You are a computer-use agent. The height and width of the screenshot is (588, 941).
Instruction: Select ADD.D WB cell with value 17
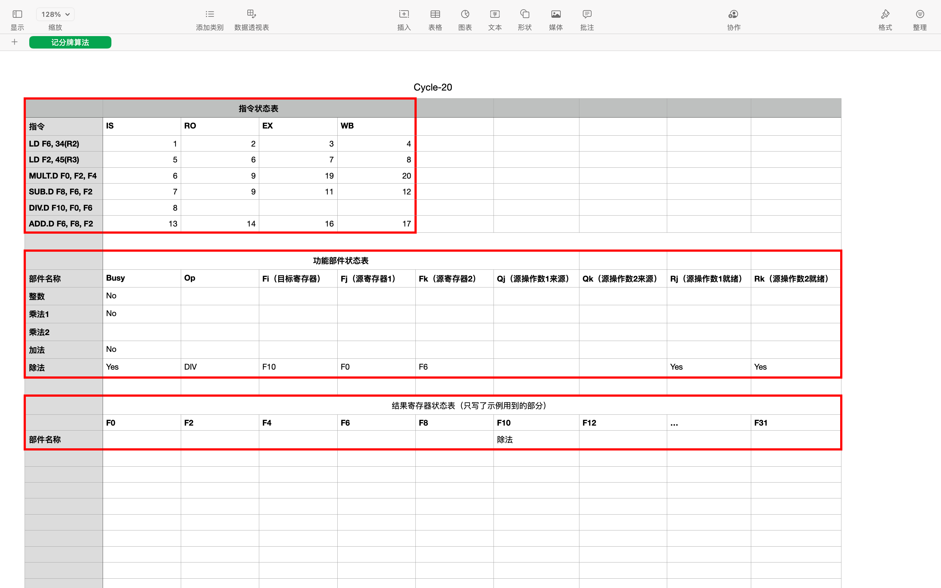point(377,224)
